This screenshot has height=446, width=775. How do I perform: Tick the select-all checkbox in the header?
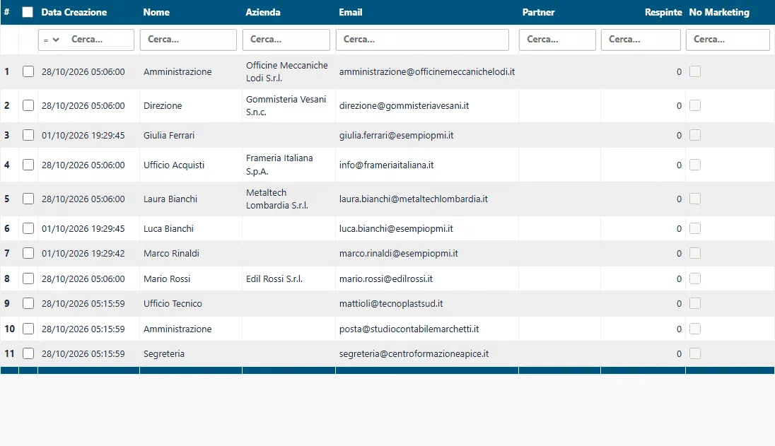point(28,12)
